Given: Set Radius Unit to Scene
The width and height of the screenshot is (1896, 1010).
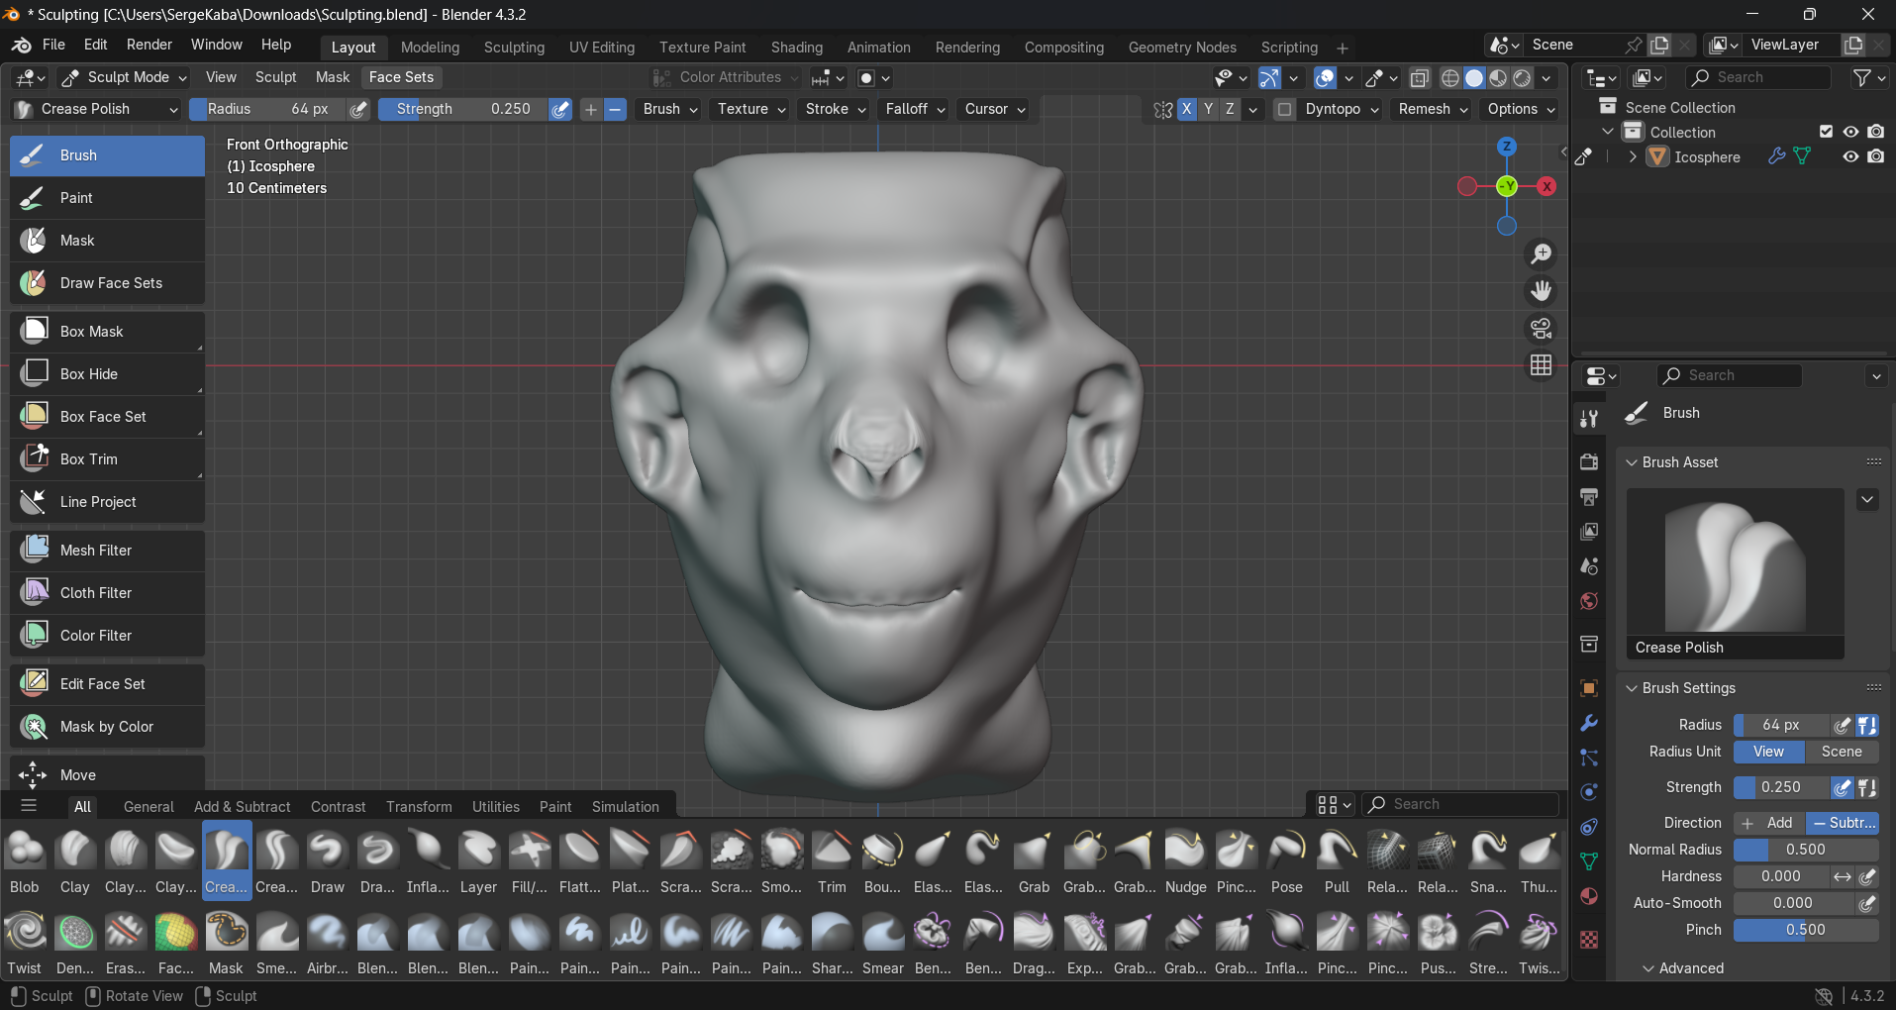Looking at the screenshot, I should pyautogui.click(x=1841, y=752).
